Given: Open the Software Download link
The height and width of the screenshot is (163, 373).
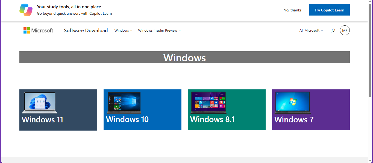Looking at the screenshot, I should (x=86, y=31).
